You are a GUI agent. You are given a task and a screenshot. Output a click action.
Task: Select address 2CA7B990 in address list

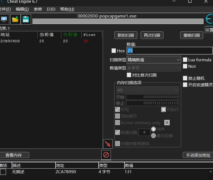point(66,172)
